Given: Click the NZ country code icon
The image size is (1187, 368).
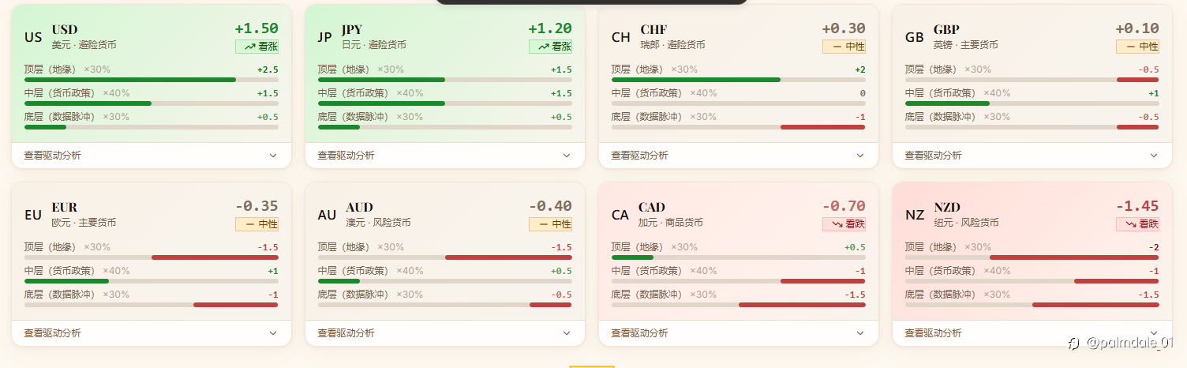Looking at the screenshot, I should pyautogui.click(x=914, y=215).
